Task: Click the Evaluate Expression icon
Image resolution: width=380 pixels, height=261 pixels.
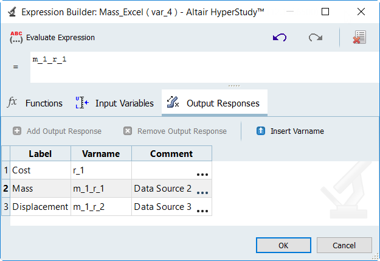Action: (16, 38)
